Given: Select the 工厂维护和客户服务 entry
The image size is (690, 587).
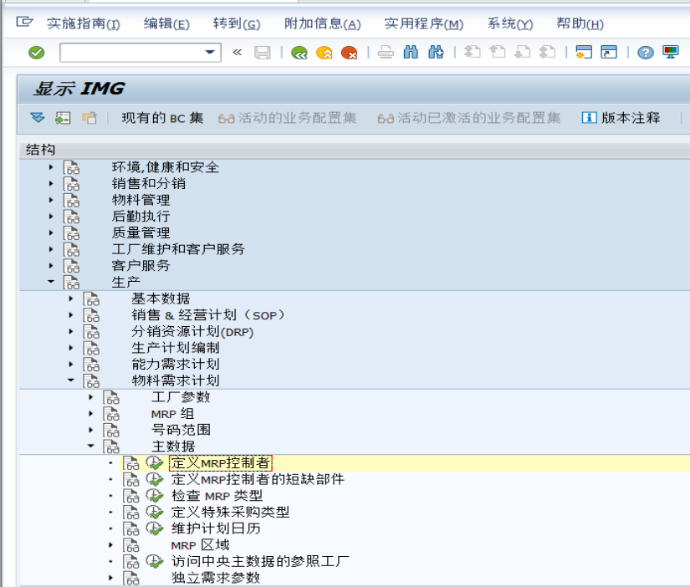Looking at the screenshot, I should click(x=178, y=249).
